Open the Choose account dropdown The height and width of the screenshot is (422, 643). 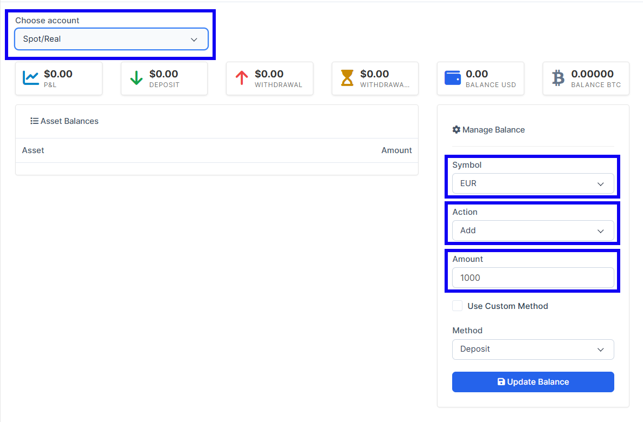coord(111,39)
